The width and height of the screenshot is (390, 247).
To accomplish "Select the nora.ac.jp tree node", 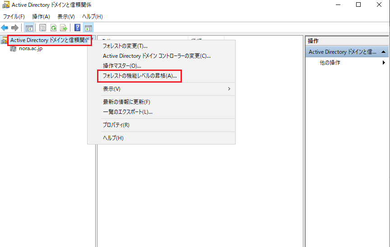I will pos(31,48).
